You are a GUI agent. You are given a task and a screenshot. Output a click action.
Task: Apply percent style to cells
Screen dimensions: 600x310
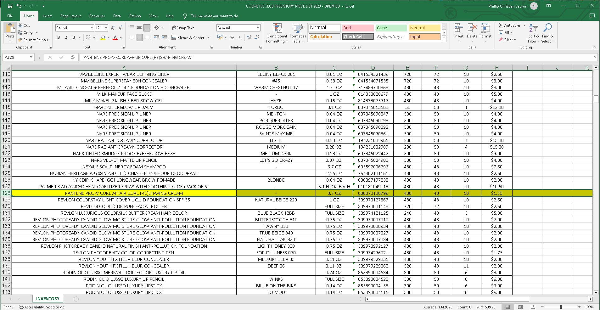pyautogui.click(x=232, y=37)
